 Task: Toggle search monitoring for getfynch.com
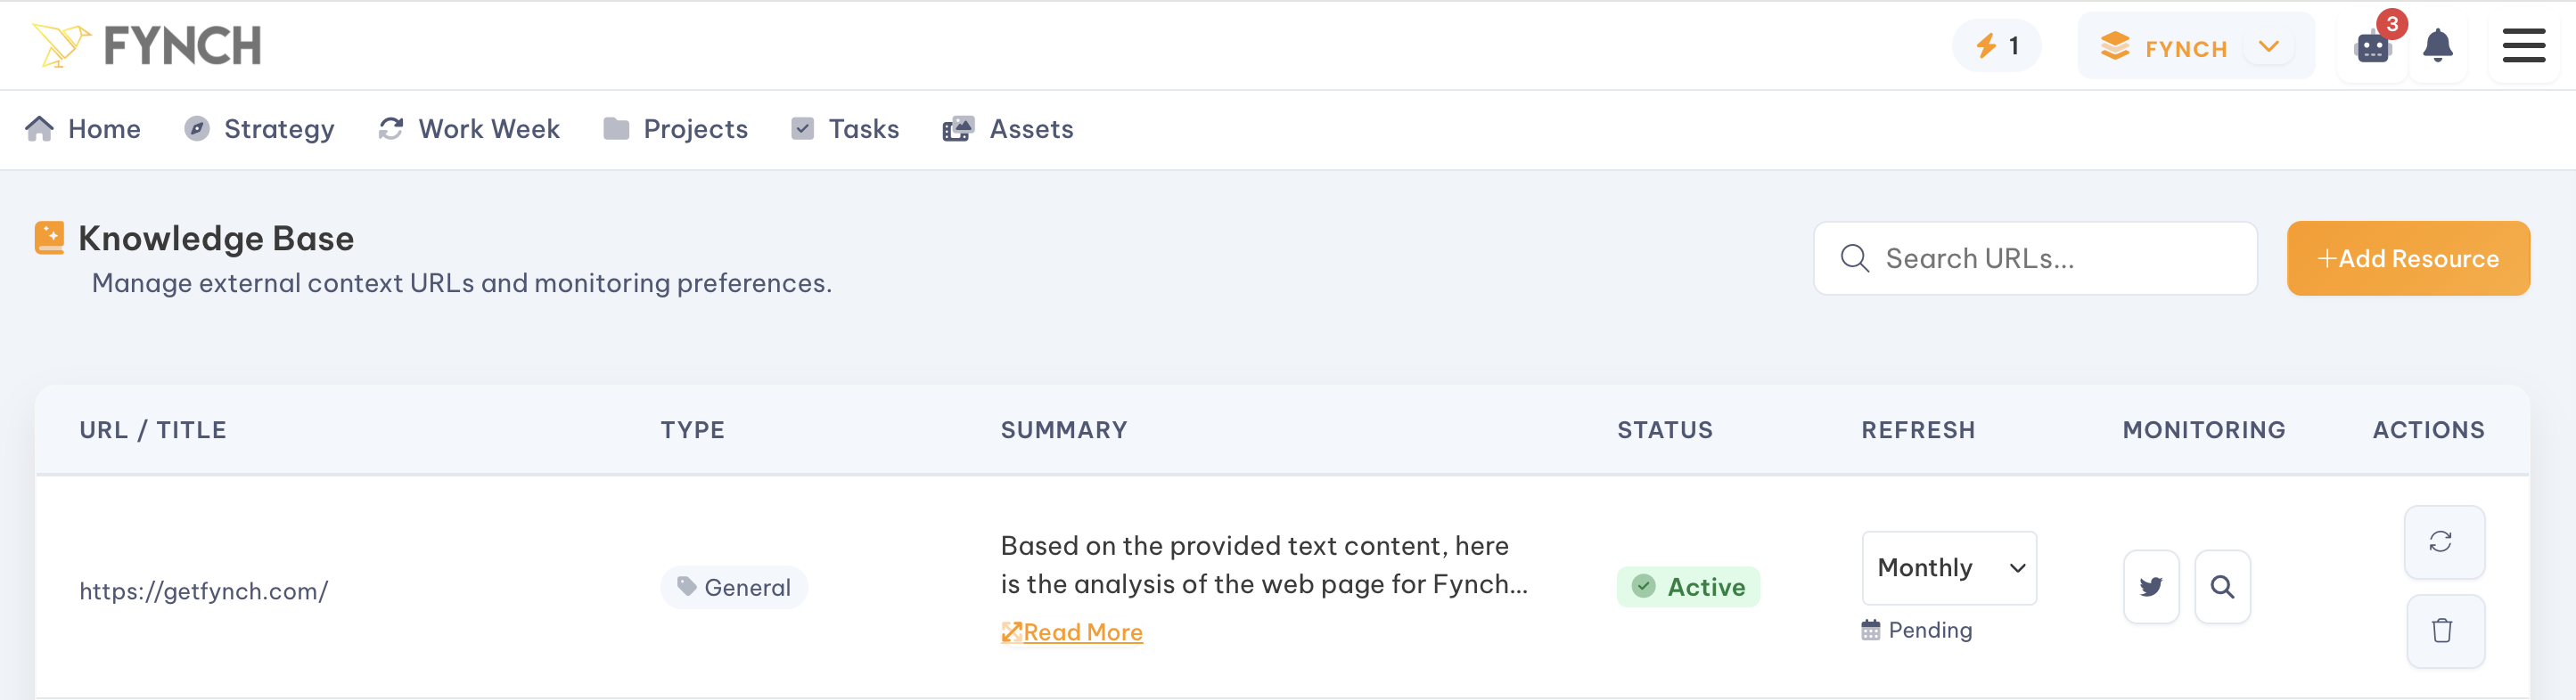coord(2223,587)
